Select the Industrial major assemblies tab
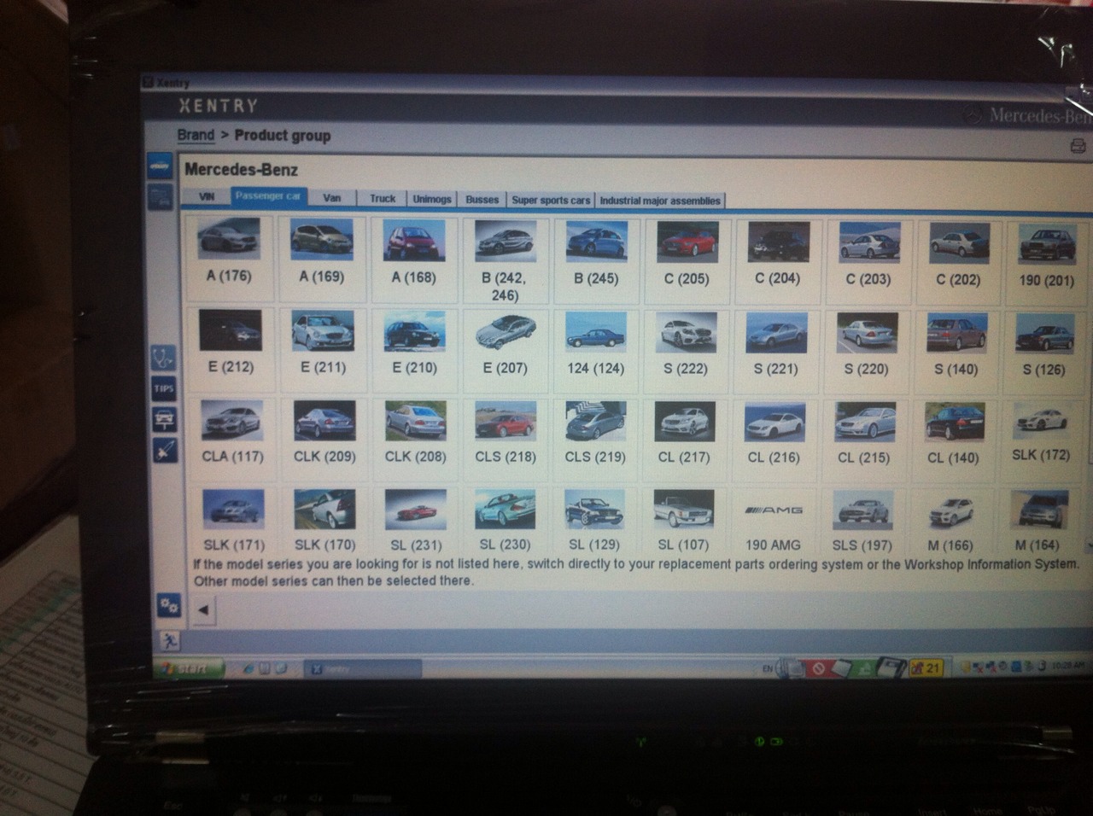 click(x=660, y=201)
